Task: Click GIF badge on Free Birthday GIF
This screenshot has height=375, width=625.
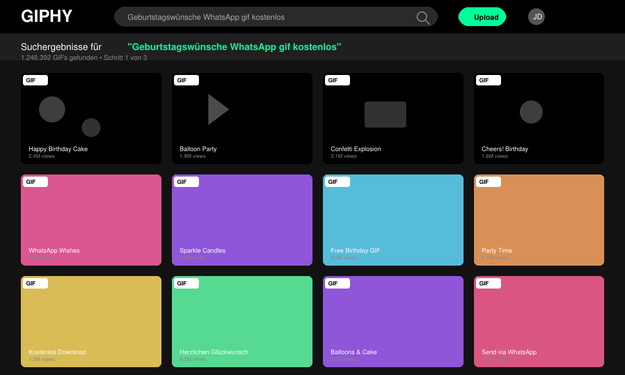Action: [x=337, y=182]
